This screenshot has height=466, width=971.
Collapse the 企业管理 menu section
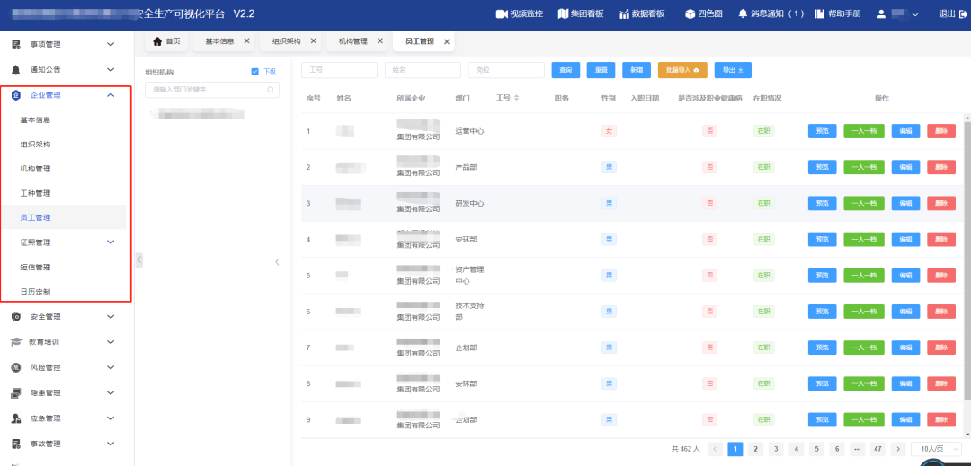pos(111,95)
